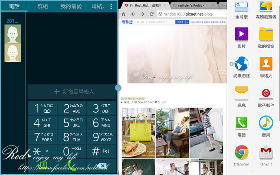Select the 電話 tab in dialer
Screen dimensions: 280x175
(14, 6)
